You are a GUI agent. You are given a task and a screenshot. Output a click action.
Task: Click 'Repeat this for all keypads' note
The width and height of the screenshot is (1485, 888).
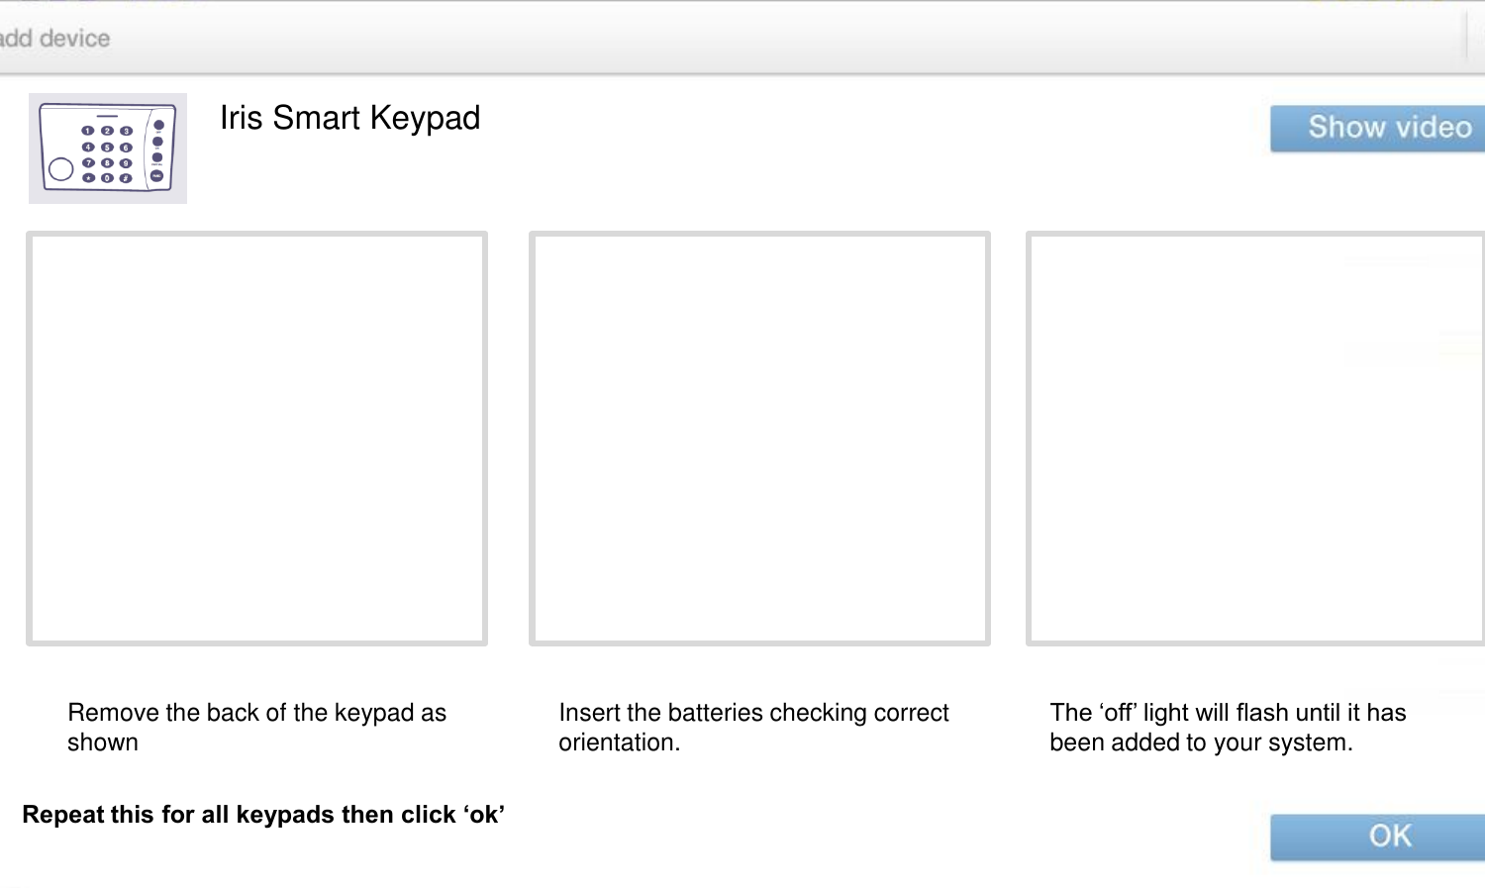(x=263, y=815)
